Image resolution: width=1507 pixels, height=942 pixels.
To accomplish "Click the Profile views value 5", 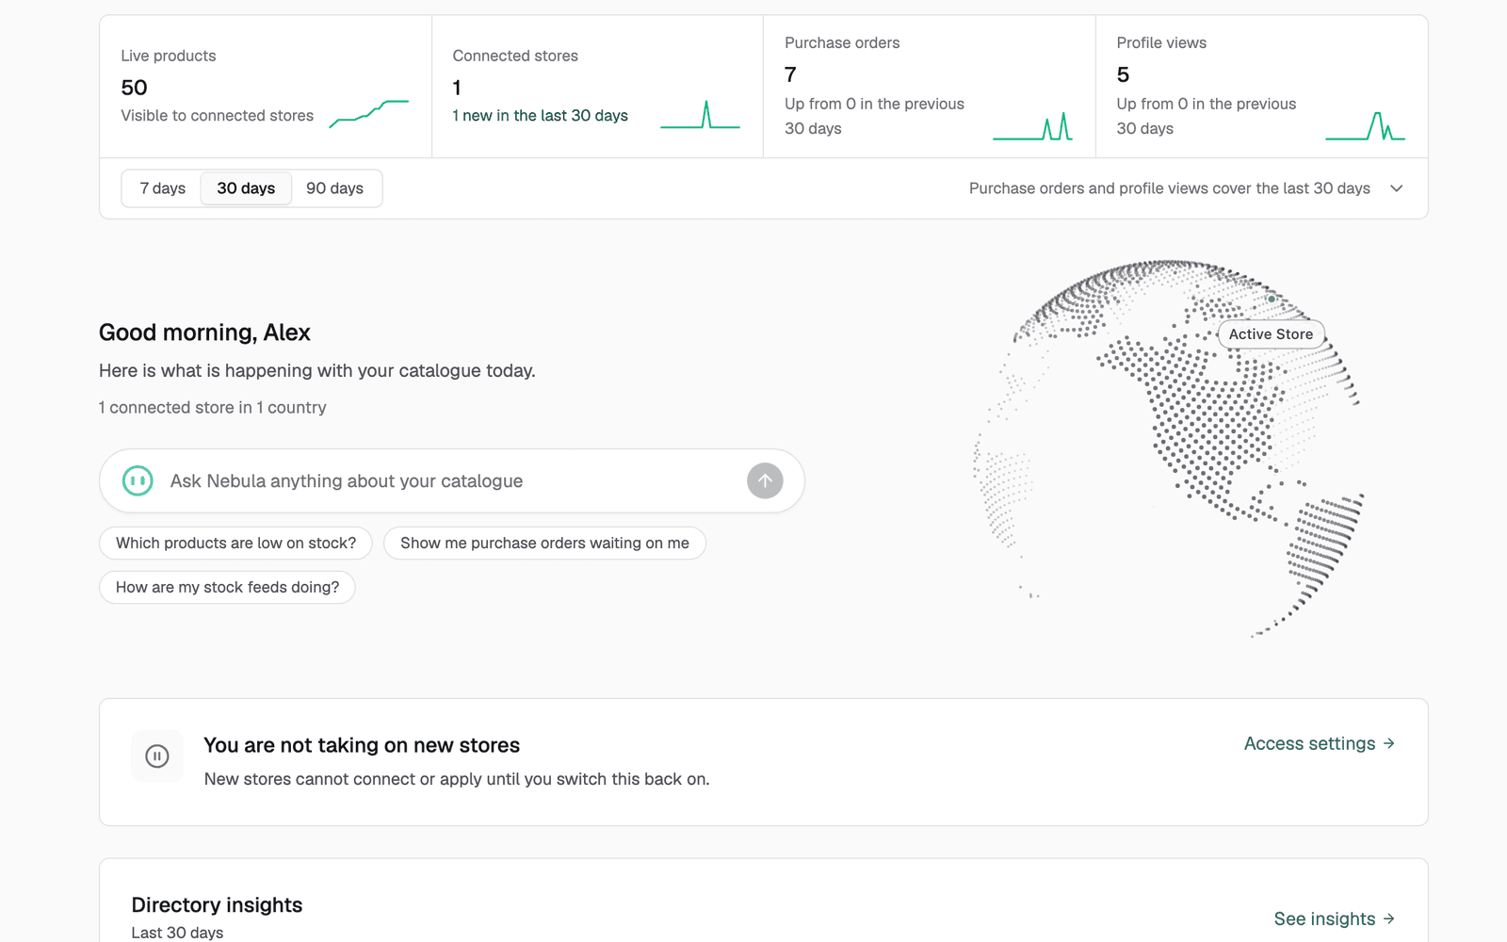I will (1123, 74).
